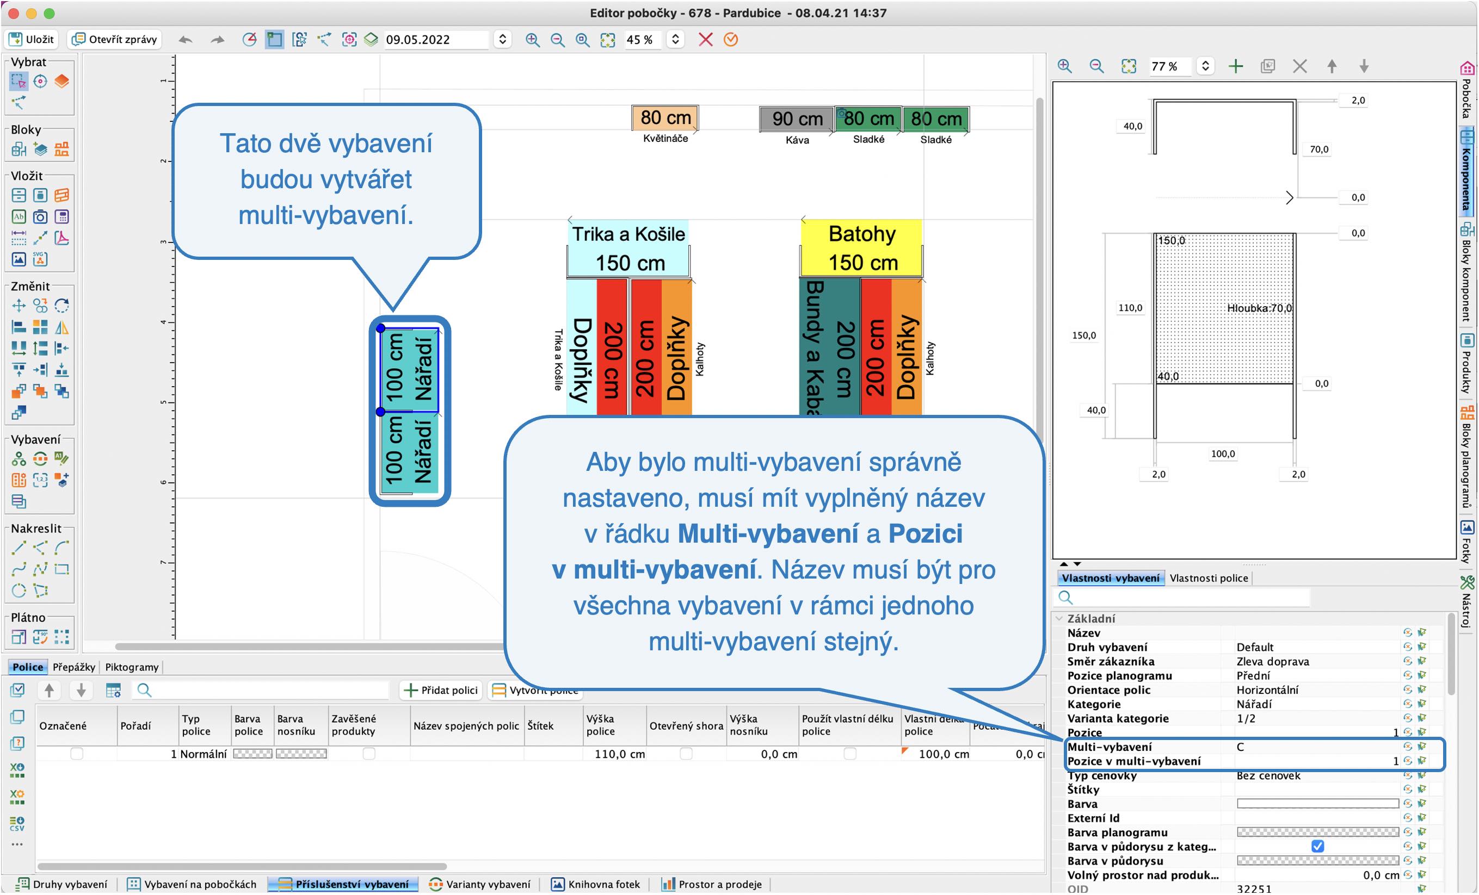Open Prostor a prodeje bottom tab

pyautogui.click(x=711, y=884)
